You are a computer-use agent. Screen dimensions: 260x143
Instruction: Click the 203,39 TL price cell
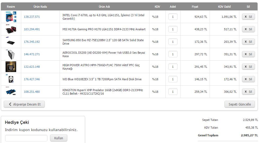230,42
